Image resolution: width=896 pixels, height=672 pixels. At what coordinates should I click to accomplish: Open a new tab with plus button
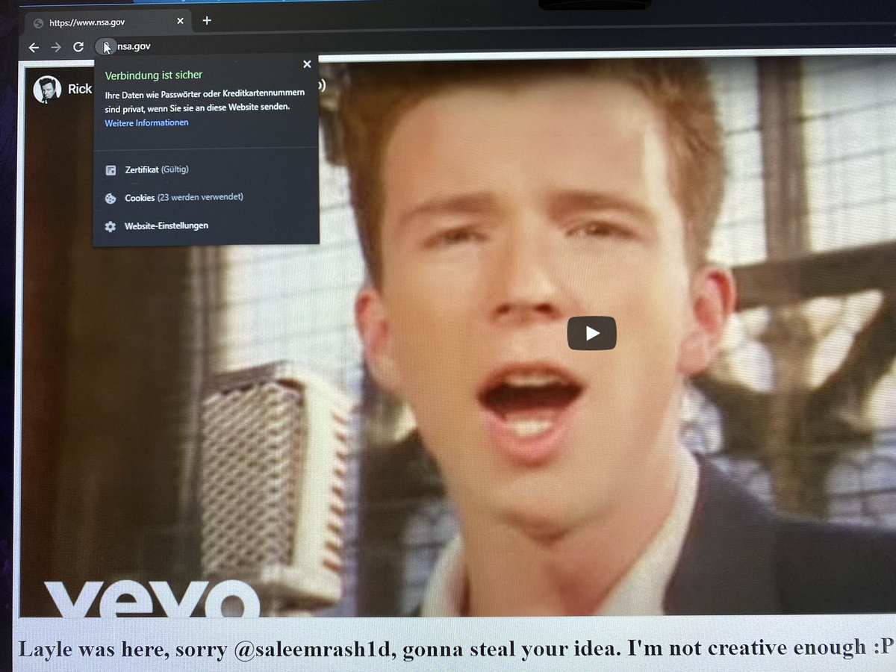(207, 21)
